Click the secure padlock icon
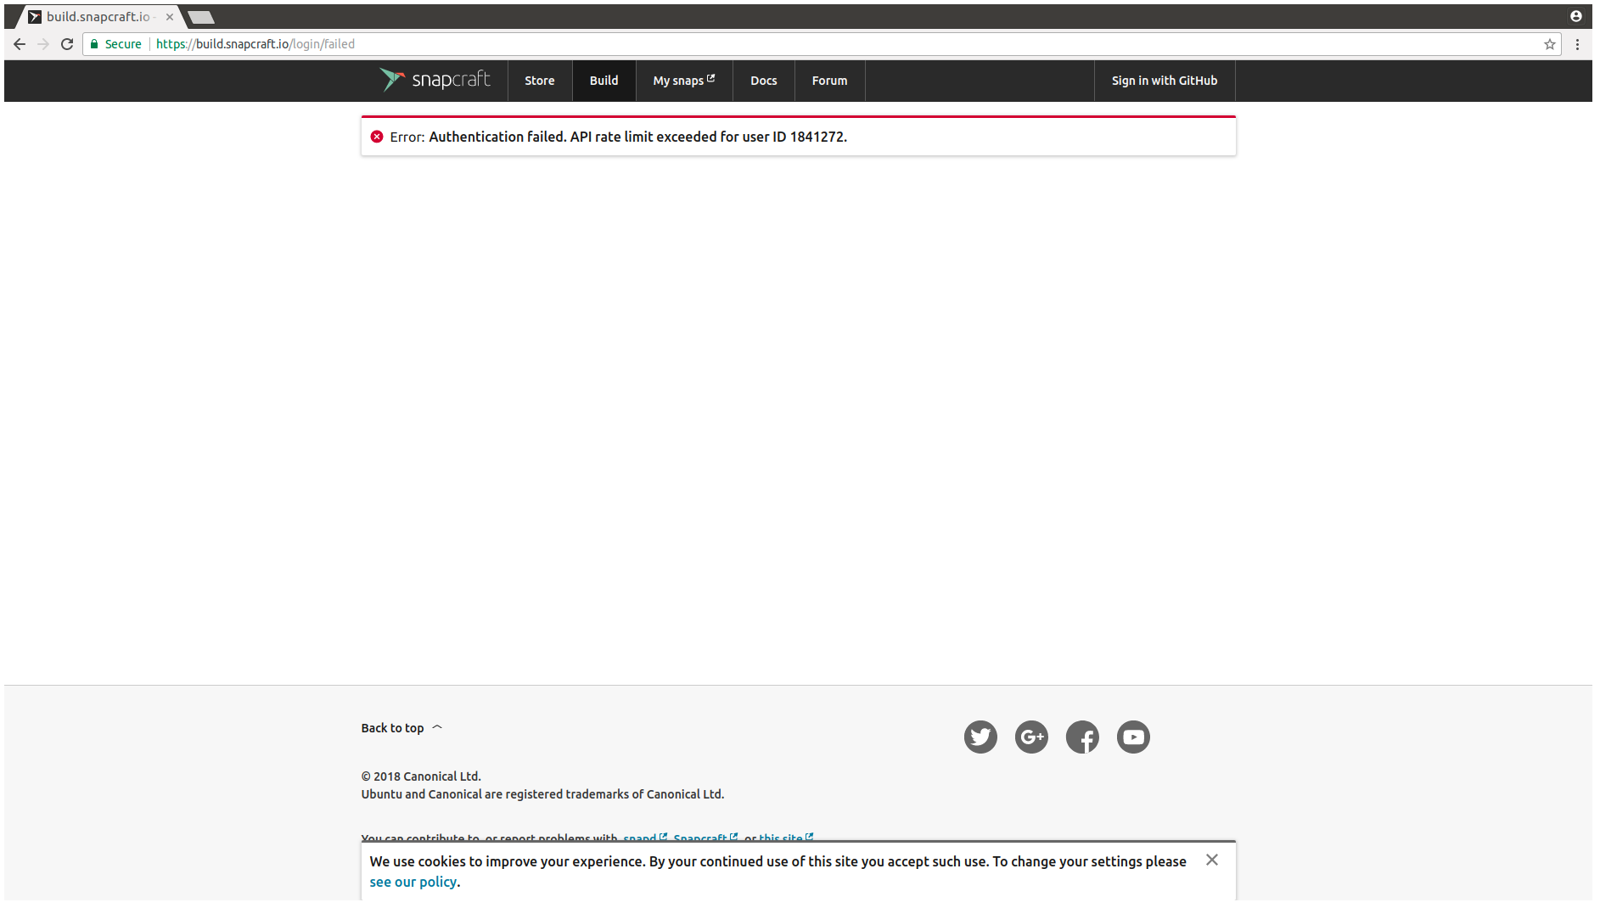Screen dimensions: 1600x908 (x=94, y=44)
